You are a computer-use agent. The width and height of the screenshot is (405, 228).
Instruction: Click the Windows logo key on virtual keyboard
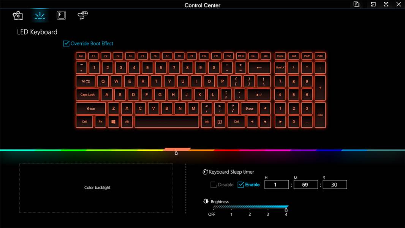click(113, 122)
